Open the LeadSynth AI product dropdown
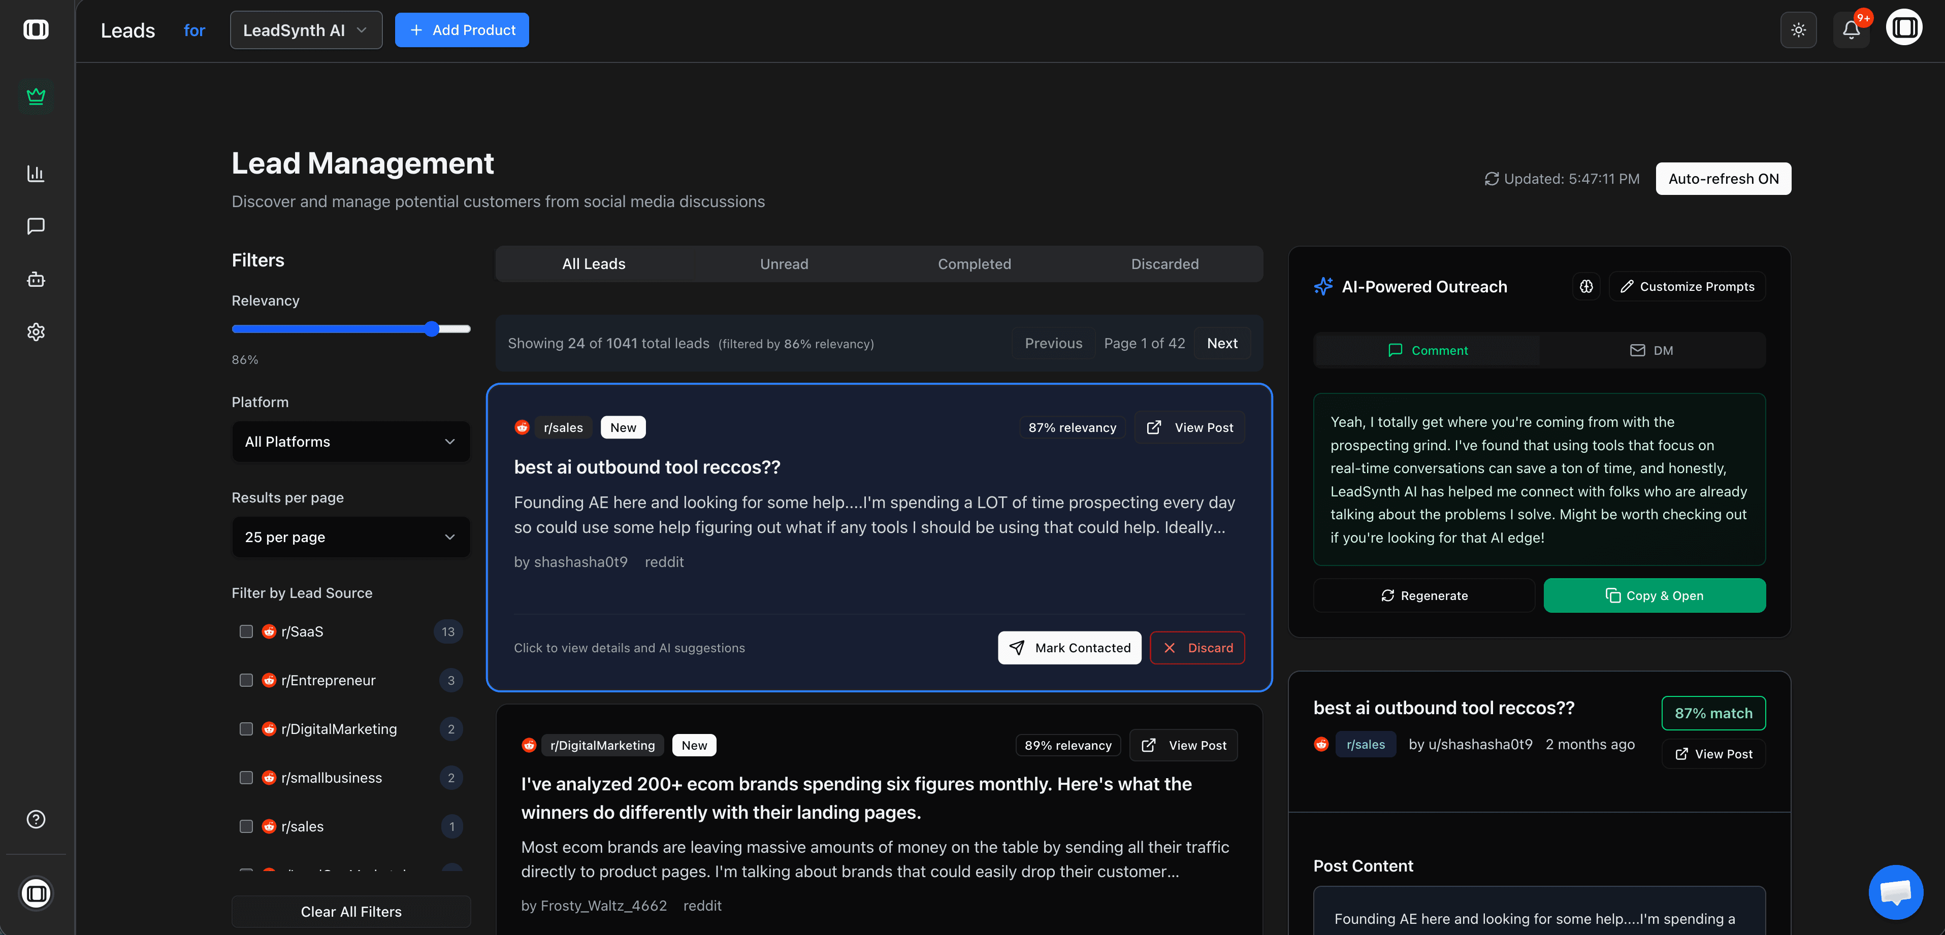This screenshot has height=935, width=1945. point(306,29)
